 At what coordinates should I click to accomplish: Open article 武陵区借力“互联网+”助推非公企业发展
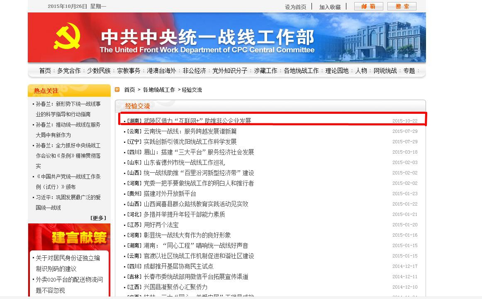[x=197, y=121]
